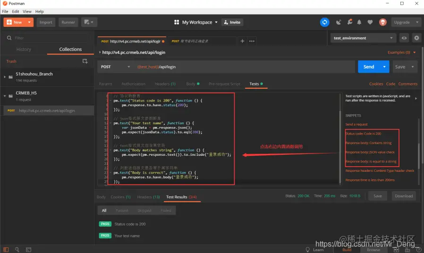This screenshot has width=424, height=253.
Task: Click the Learn lightbulb icon
Action: (x=307, y=250)
